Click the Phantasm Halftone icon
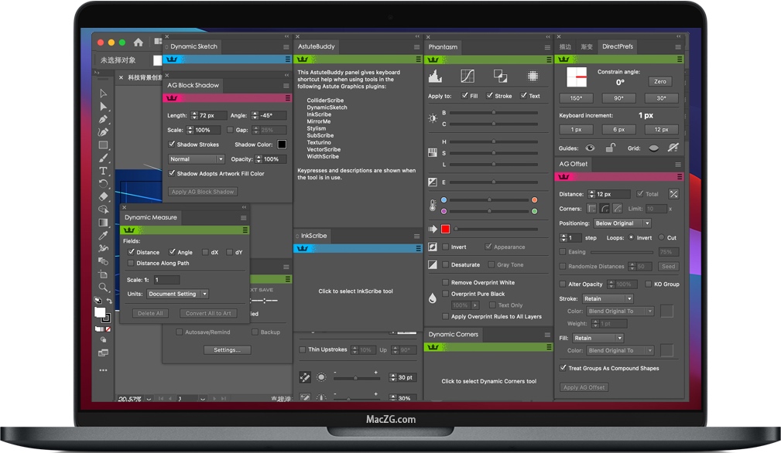 (x=533, y=76)
